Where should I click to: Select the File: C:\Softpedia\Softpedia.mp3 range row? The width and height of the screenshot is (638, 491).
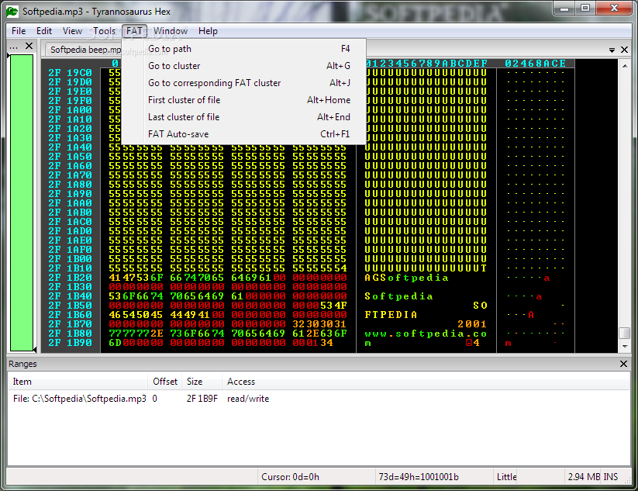[x=319, y=399]
